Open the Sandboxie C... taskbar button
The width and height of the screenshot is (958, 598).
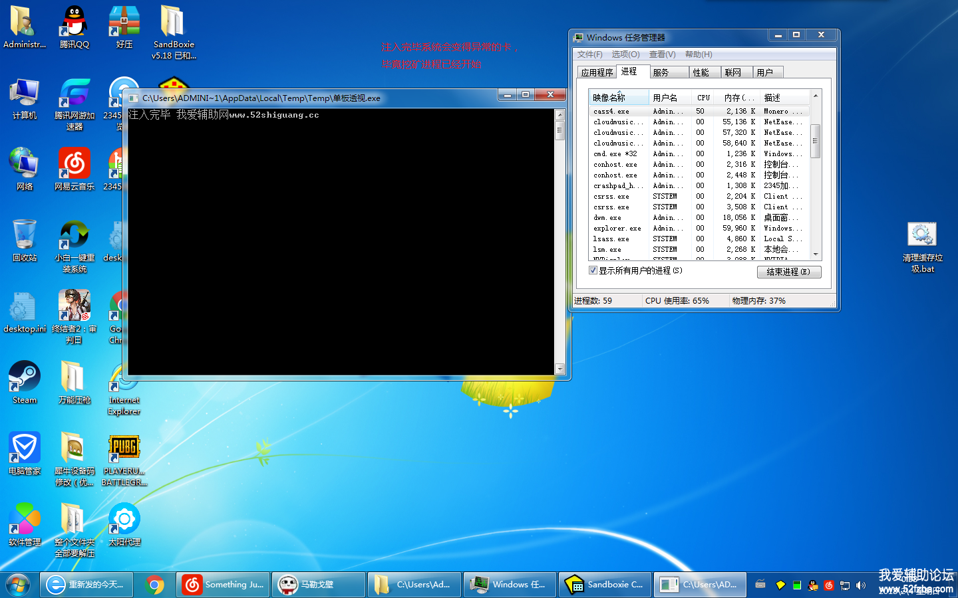605,585
